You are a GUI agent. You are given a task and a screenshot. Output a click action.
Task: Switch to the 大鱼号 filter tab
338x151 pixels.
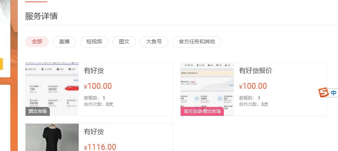154,42
